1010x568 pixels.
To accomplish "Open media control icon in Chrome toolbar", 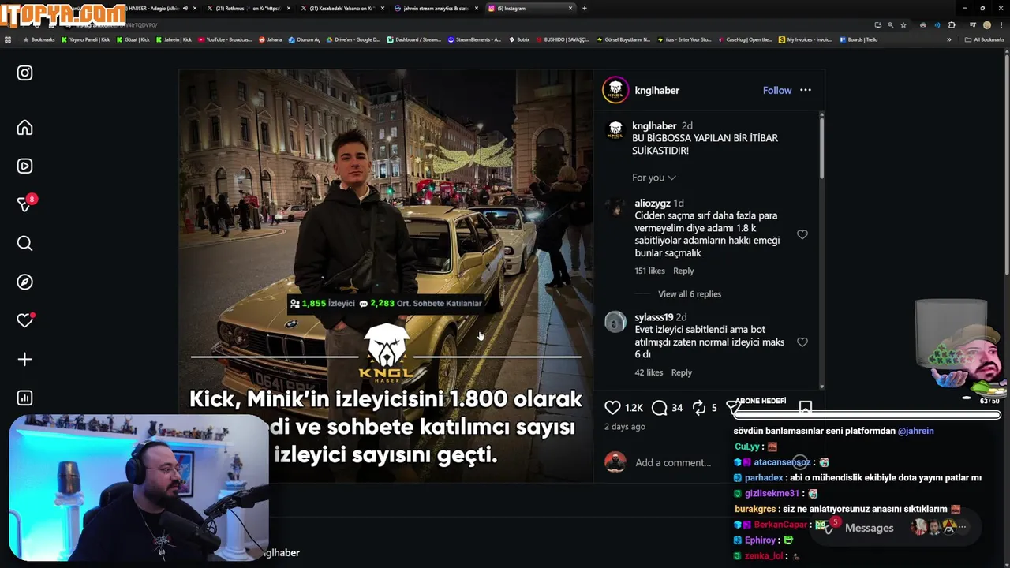I will [x=973, y=25].
